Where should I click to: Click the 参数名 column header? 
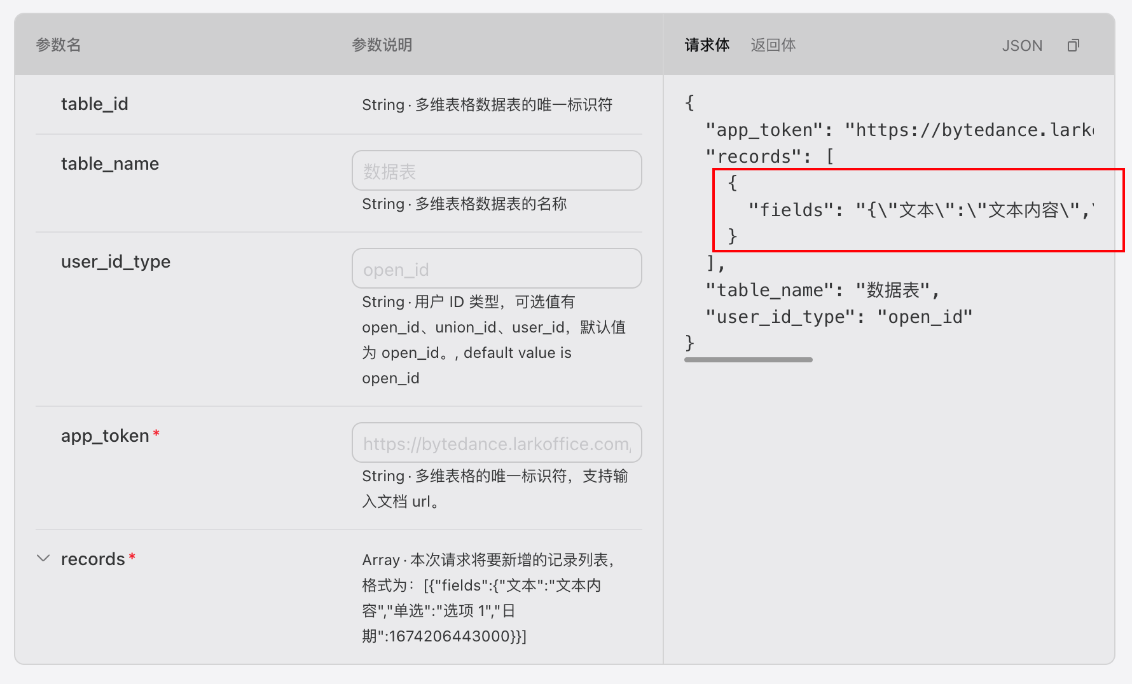[59, 45]
